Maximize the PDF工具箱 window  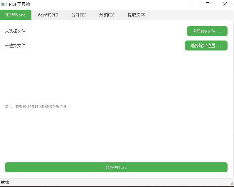tap(208, 4)
